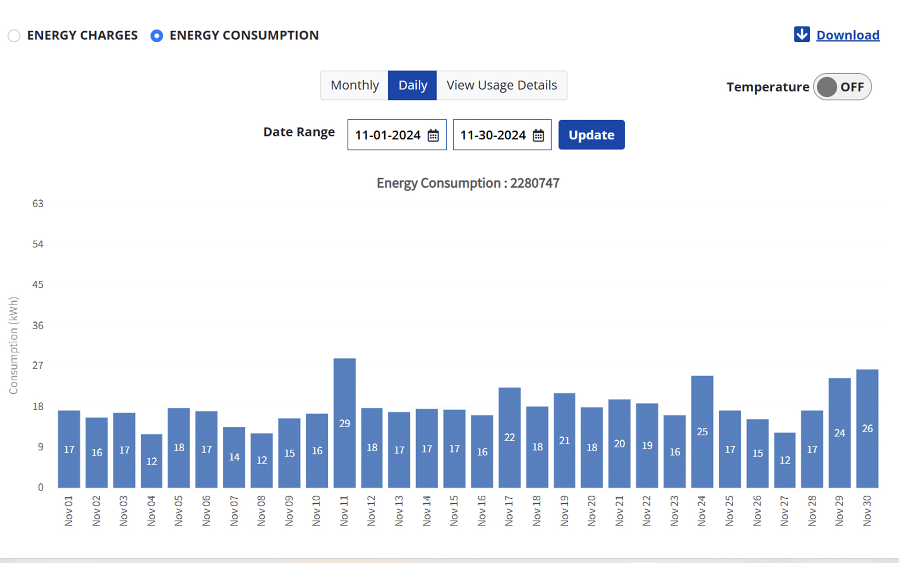Open the View Usage Details tab
This screenshot has width=899, height=563.
pos(501,85)
